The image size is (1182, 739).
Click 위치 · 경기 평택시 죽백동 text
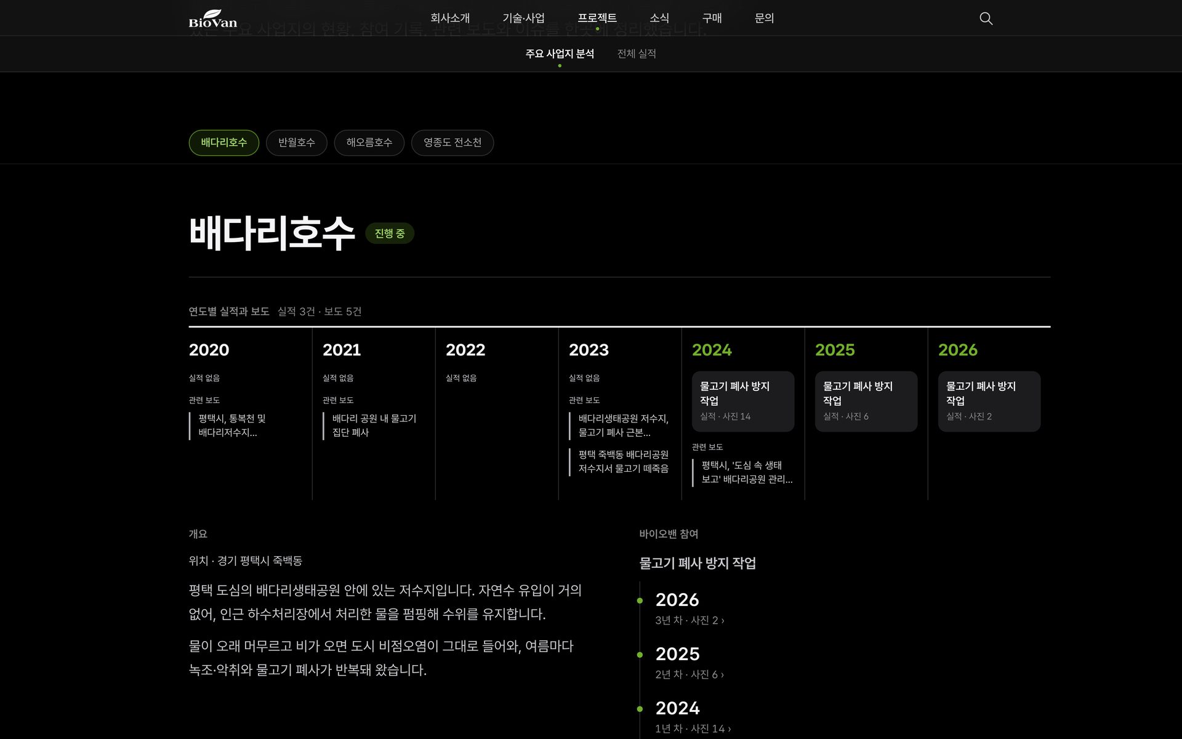(246, 561)
